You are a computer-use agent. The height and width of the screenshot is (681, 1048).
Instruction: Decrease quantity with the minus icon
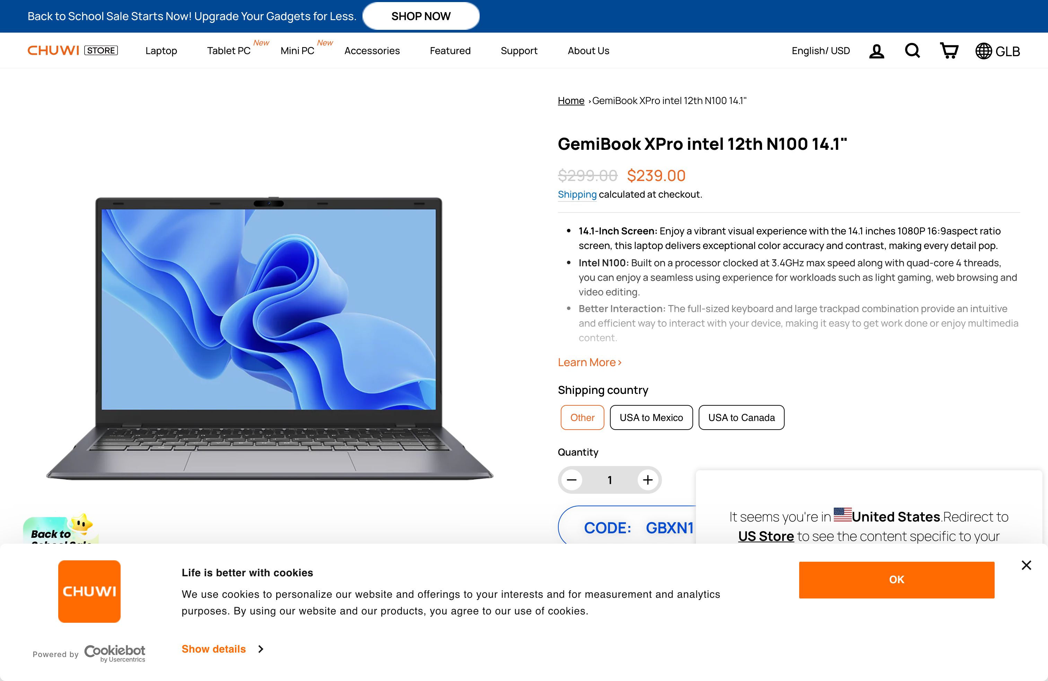pyautogui.click(x=571, y=480)
